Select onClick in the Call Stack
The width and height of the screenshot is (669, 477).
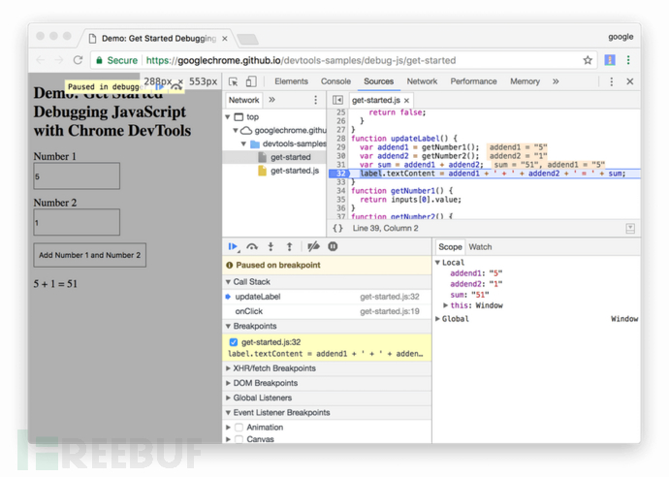[249, 311]
